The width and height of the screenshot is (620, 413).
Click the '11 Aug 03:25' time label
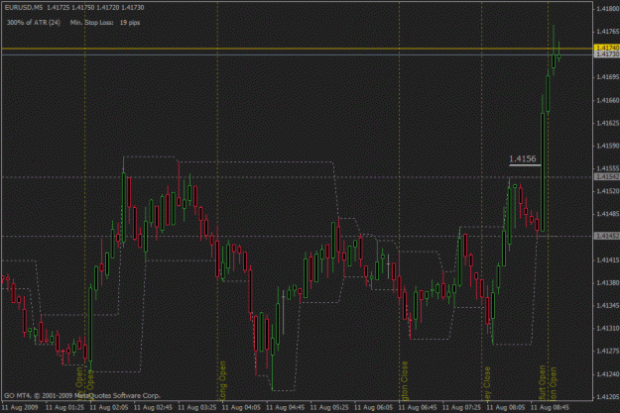[x=197, y=407]
